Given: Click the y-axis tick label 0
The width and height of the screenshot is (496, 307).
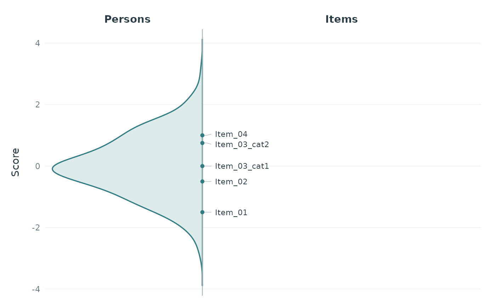Looking at the screenshot, I should tap(37, 166).
